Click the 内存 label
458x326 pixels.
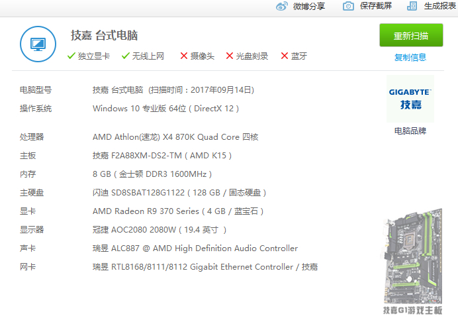click(x=28, y=174)
